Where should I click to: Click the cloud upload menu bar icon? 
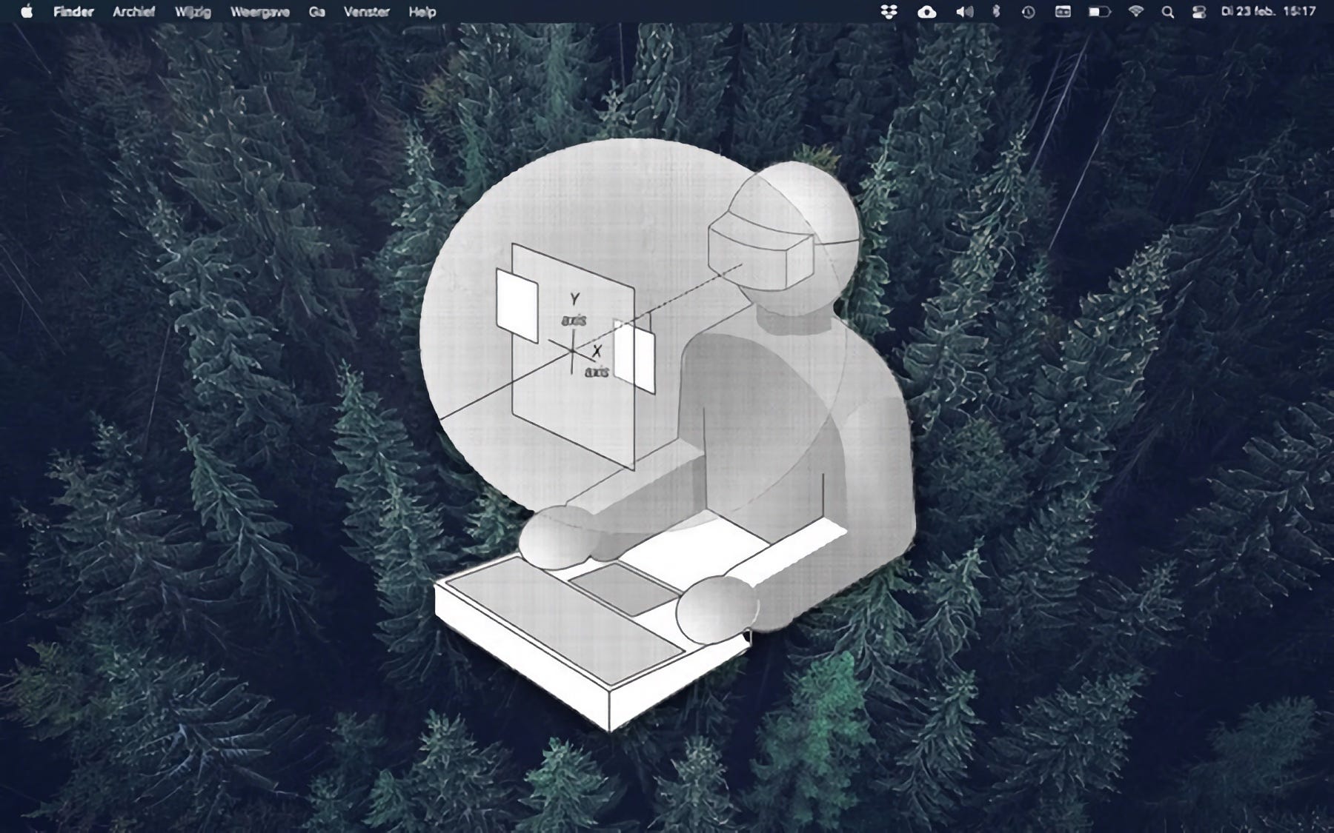(926, 12)
